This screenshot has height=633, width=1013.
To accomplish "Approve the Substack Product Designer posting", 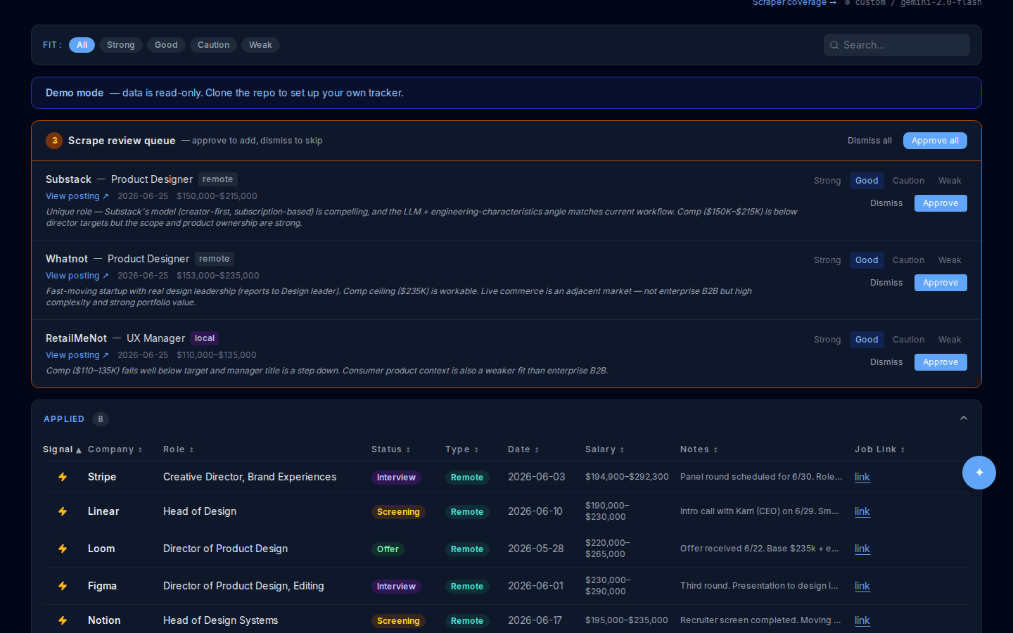I will click(x=941, y=203).
